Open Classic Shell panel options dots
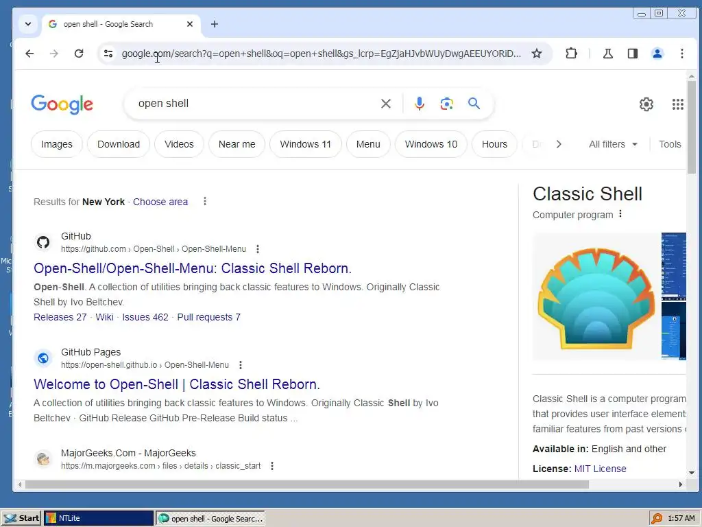 [620, 214]
